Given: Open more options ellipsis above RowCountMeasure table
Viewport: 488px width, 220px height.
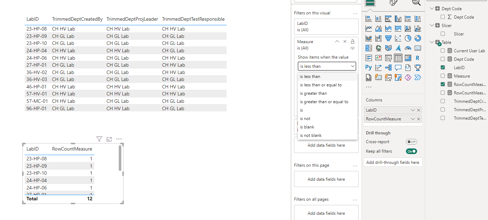Looking at the screenshot, I should pos(119,139).
